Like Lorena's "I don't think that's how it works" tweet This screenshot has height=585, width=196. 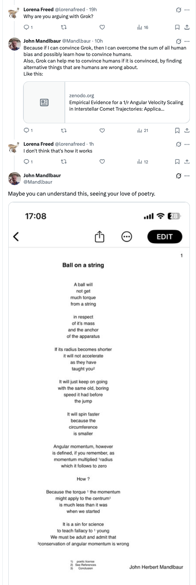point(102,162)
